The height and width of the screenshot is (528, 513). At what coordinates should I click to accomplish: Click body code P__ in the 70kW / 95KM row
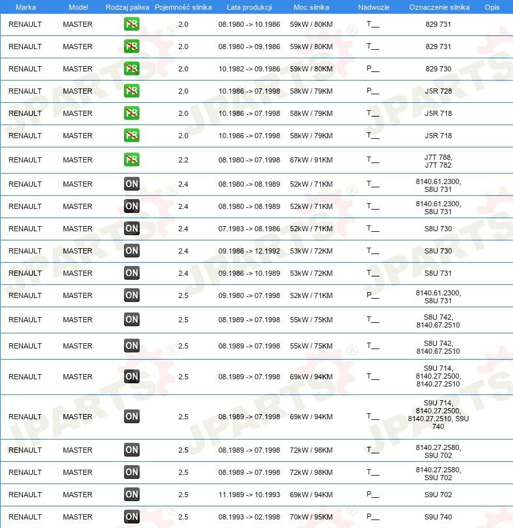tap(373, 517)
